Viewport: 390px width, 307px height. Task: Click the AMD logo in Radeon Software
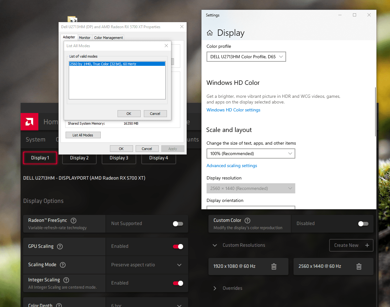29,122
